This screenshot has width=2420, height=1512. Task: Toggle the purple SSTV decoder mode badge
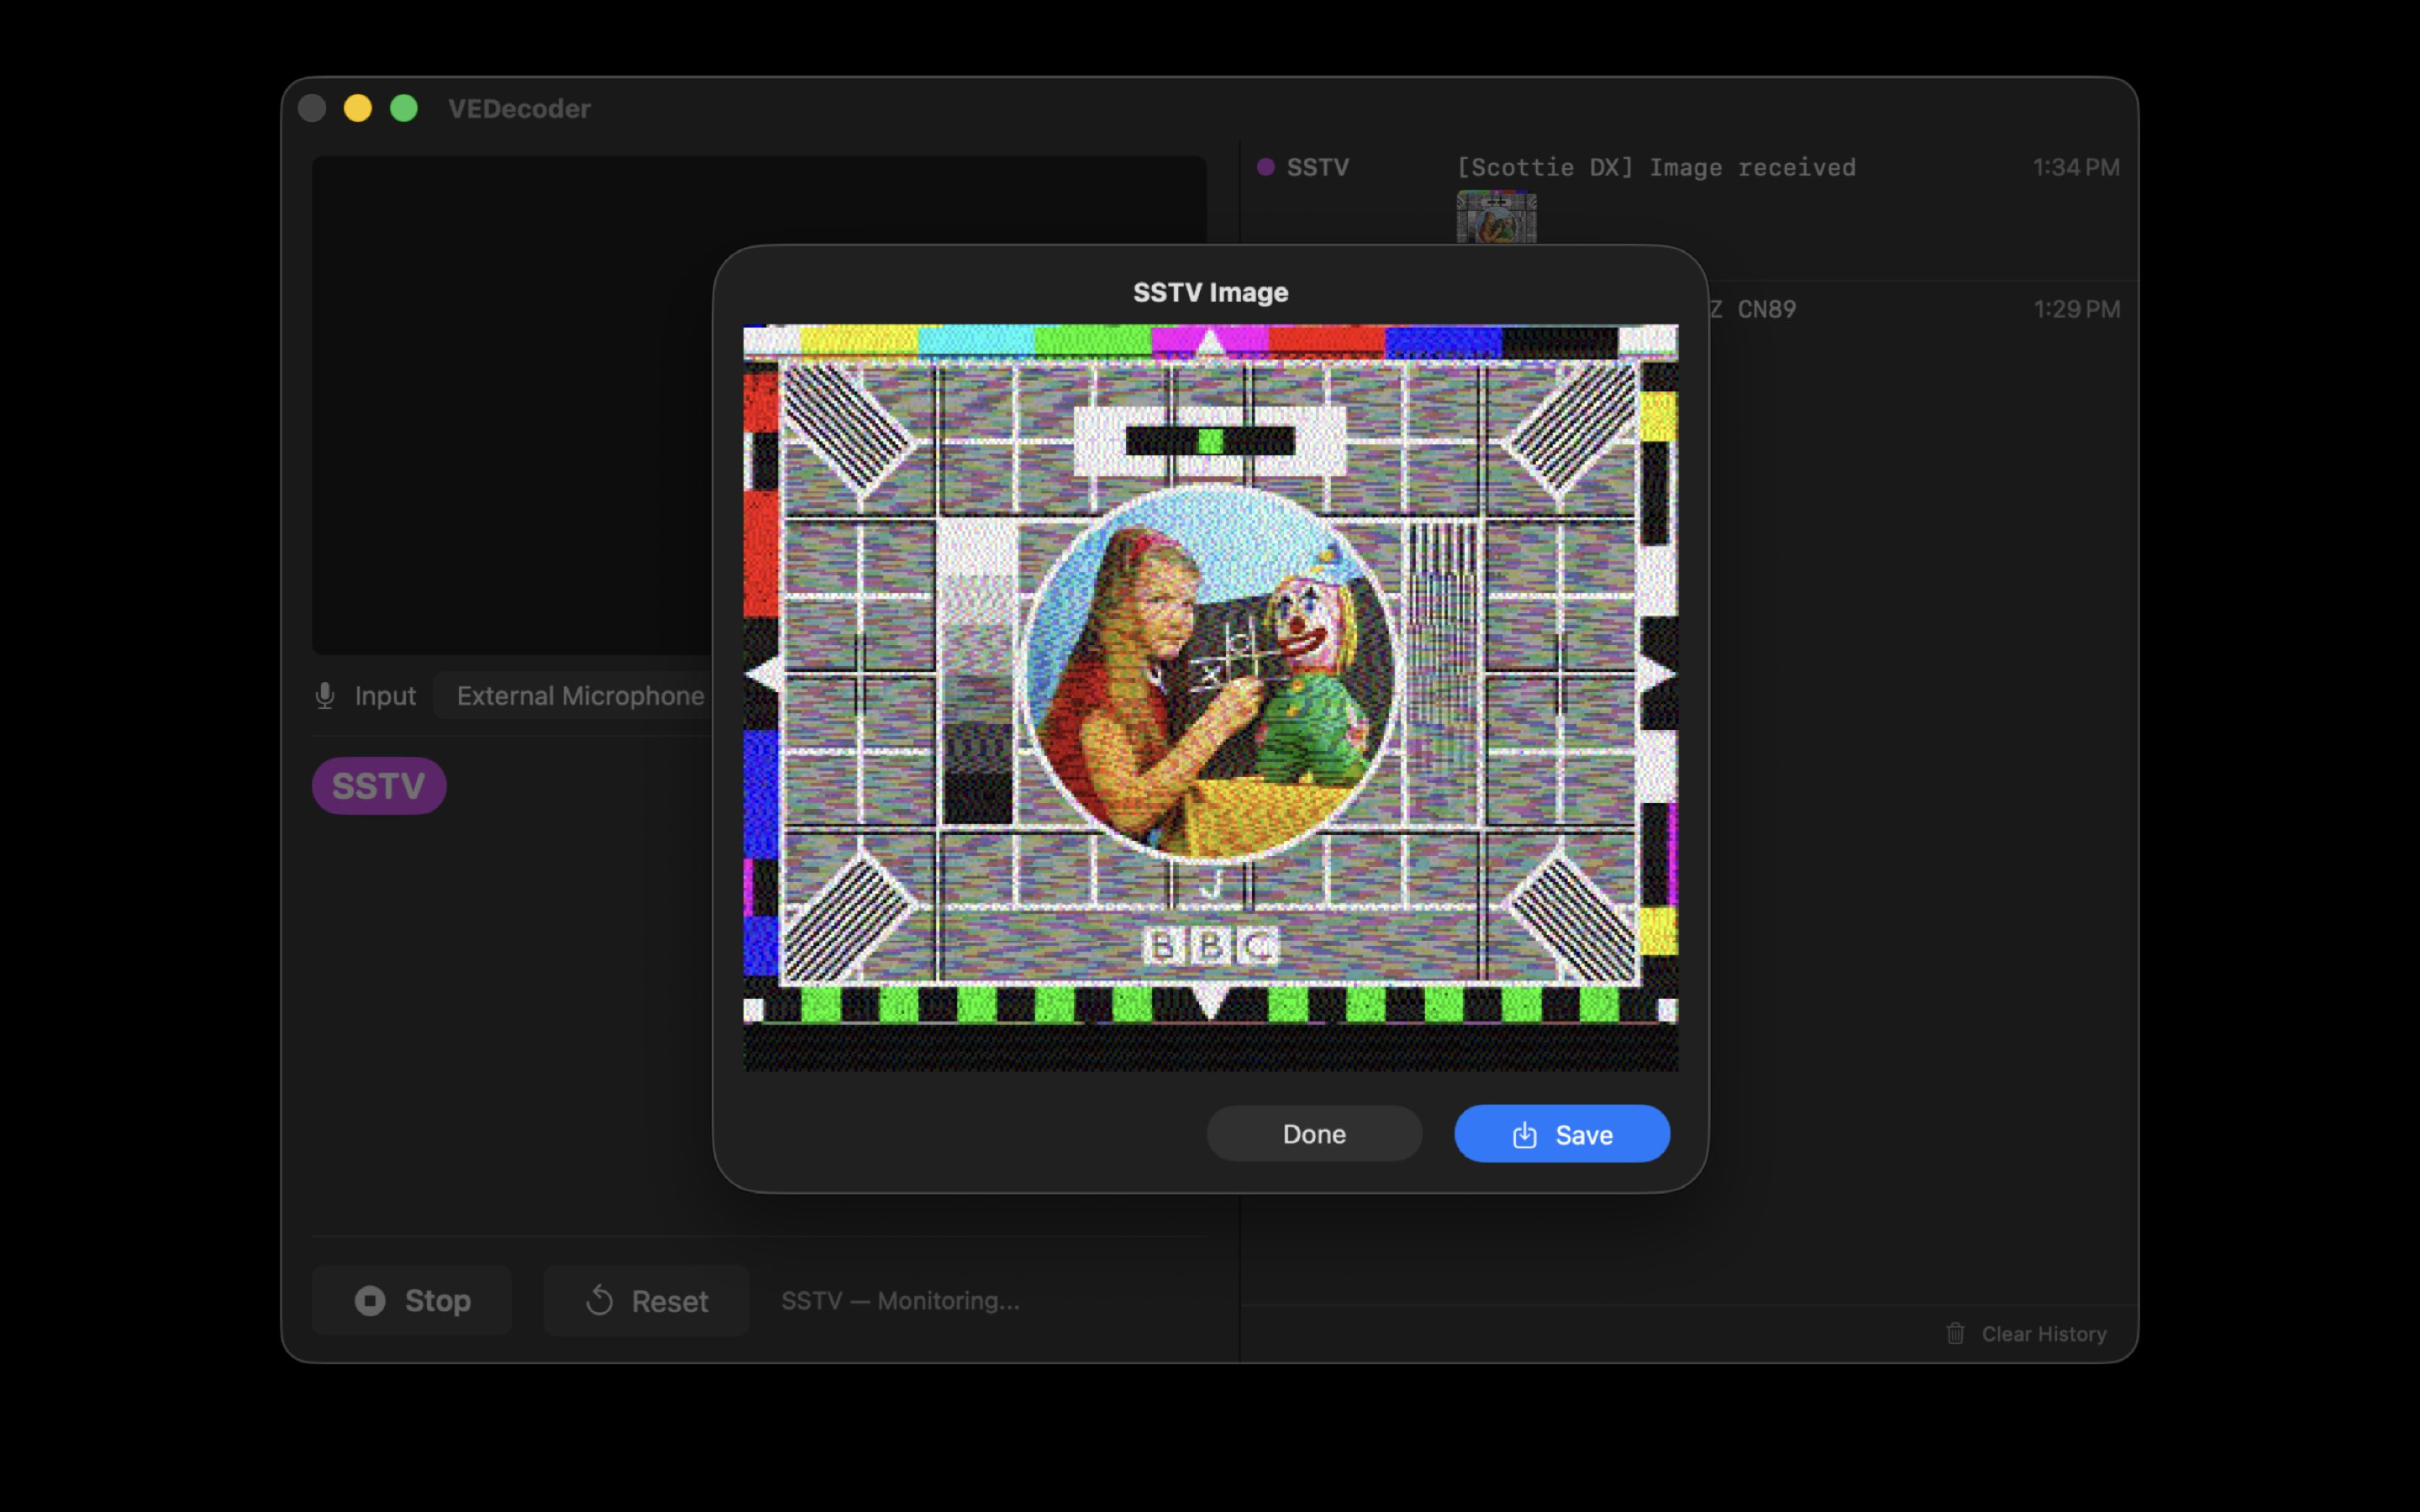pos(378,785)
